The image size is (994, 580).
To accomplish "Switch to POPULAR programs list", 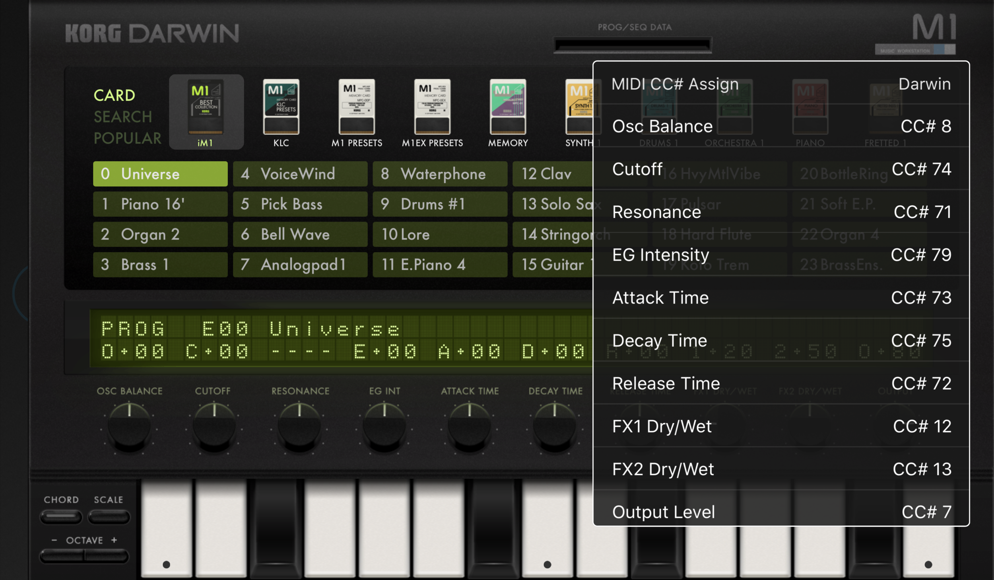I will point(127,138).
